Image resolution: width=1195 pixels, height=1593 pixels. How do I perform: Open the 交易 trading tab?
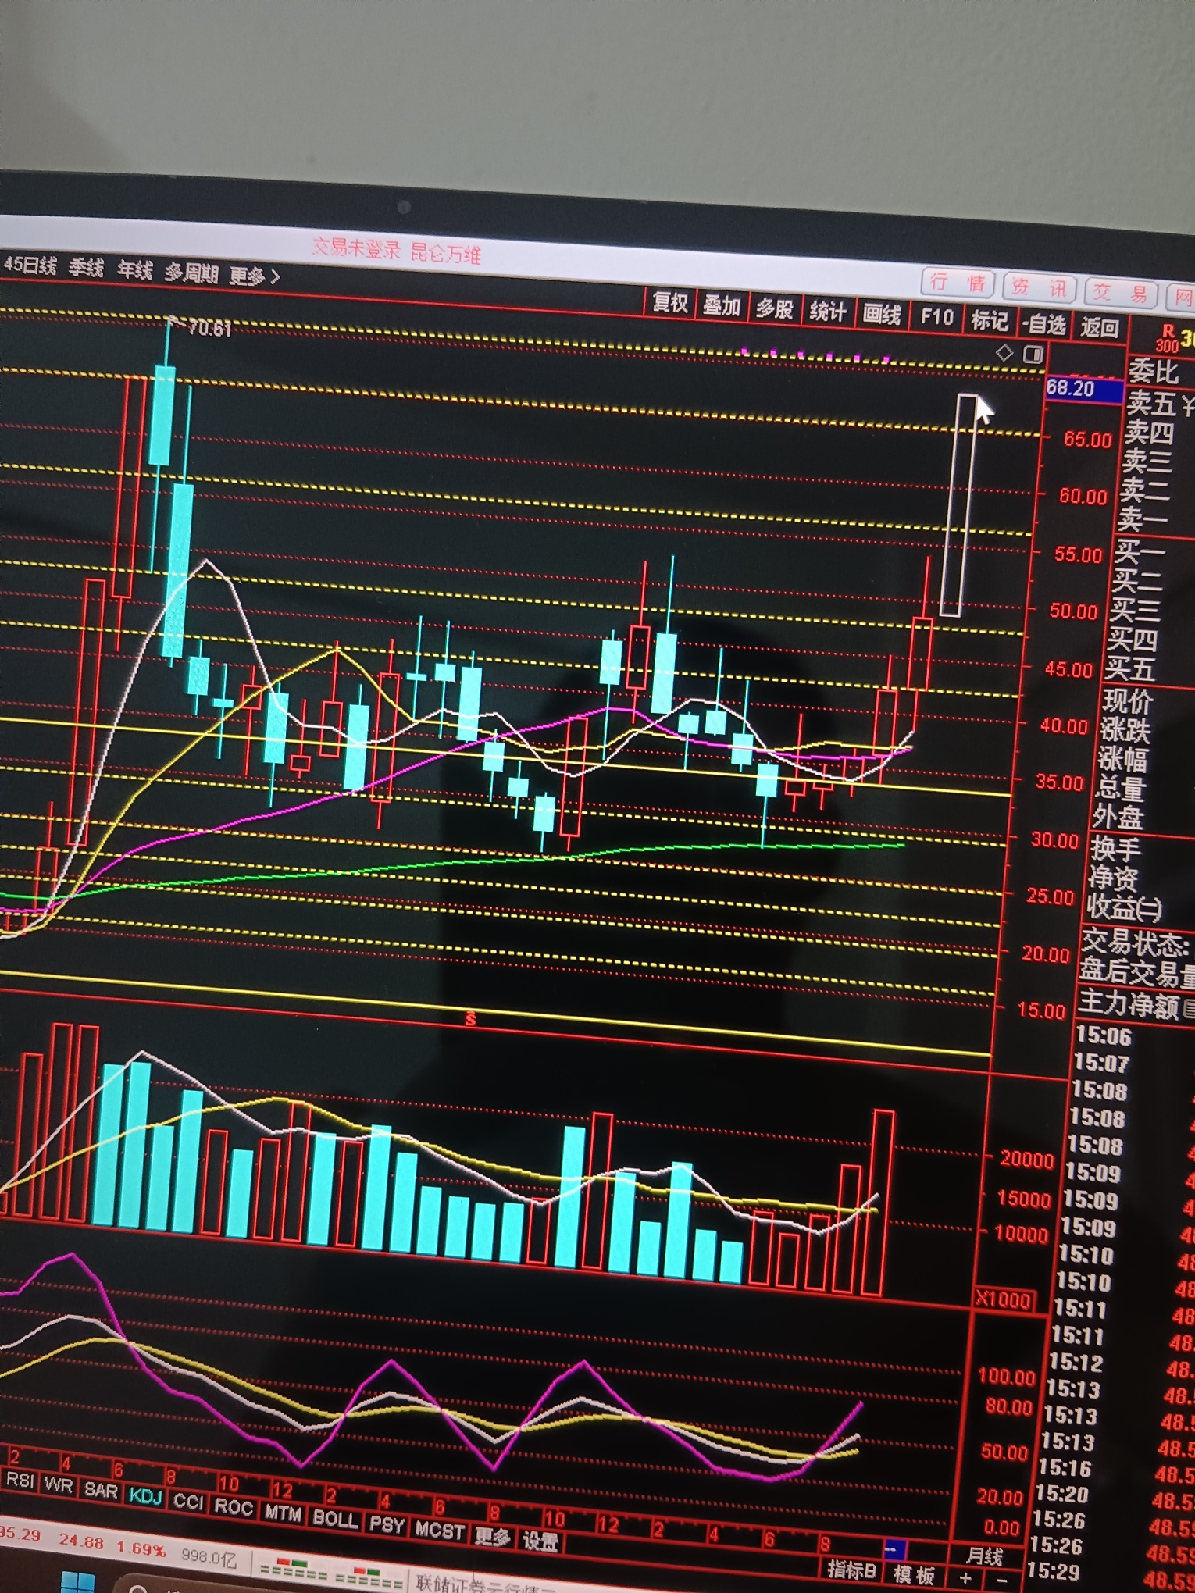[x=1120, y=293]
